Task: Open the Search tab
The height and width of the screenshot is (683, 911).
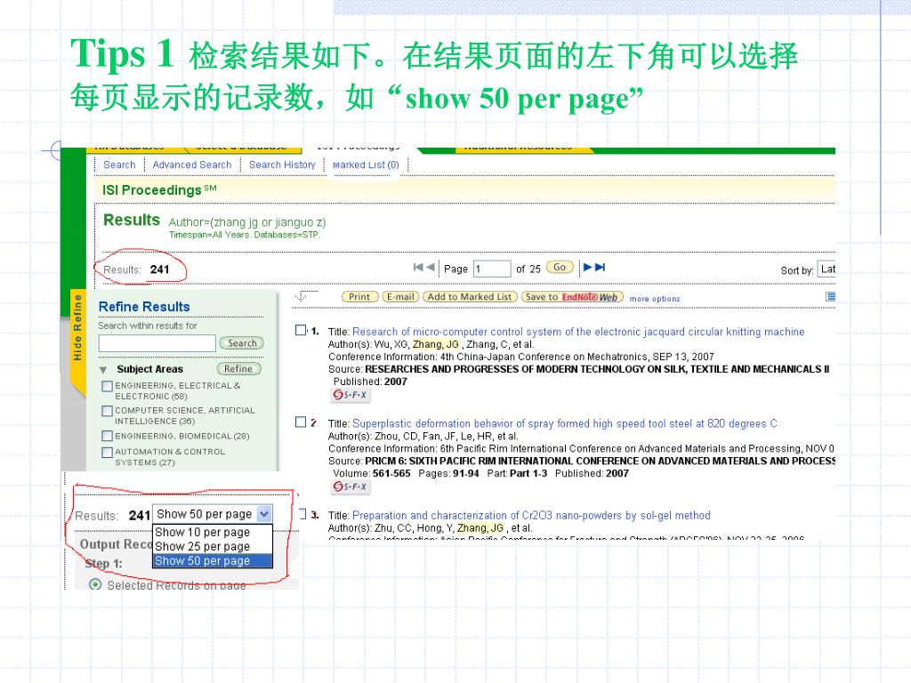Action: pyautogui.click(x=119, y=165)
